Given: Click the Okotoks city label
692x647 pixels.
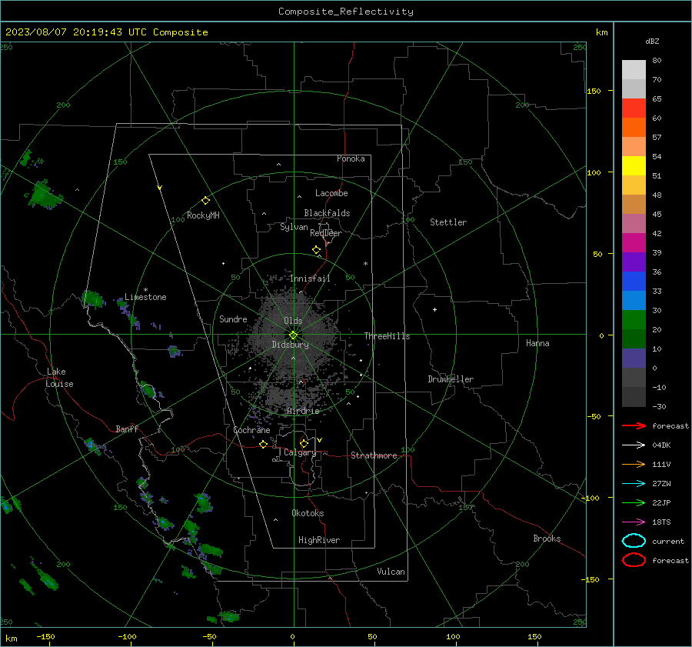Looking at the screenshot, I should pyautogui.click(x=308, y=513).
